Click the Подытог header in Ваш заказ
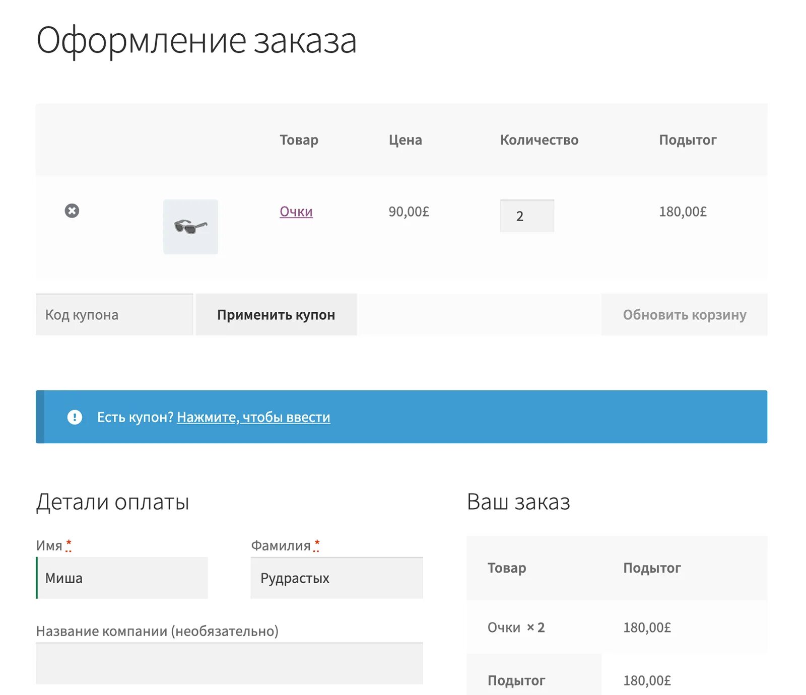Screen dimensions: 806x695 click(652, 568)
